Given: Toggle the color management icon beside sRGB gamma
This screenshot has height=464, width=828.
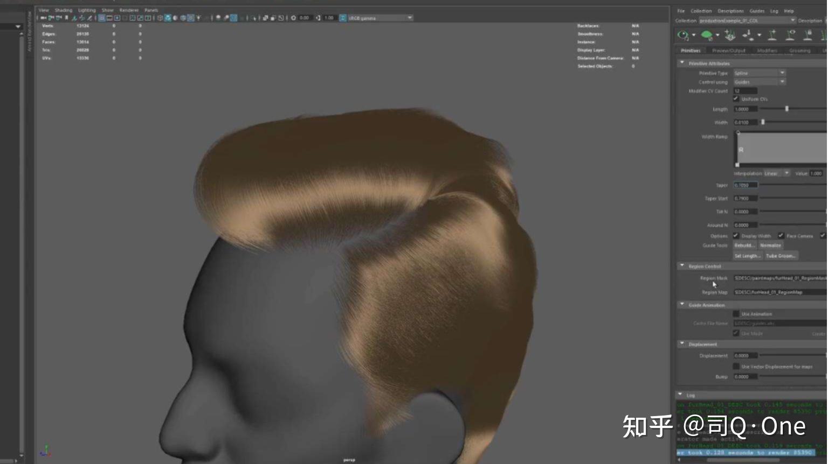Looking at the screenshot, I should (x=343, y=18).
